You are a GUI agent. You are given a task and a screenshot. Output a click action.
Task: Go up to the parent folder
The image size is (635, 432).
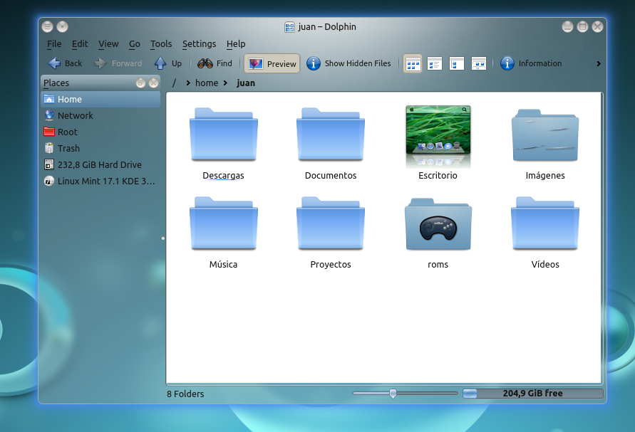tap(168, 63)
